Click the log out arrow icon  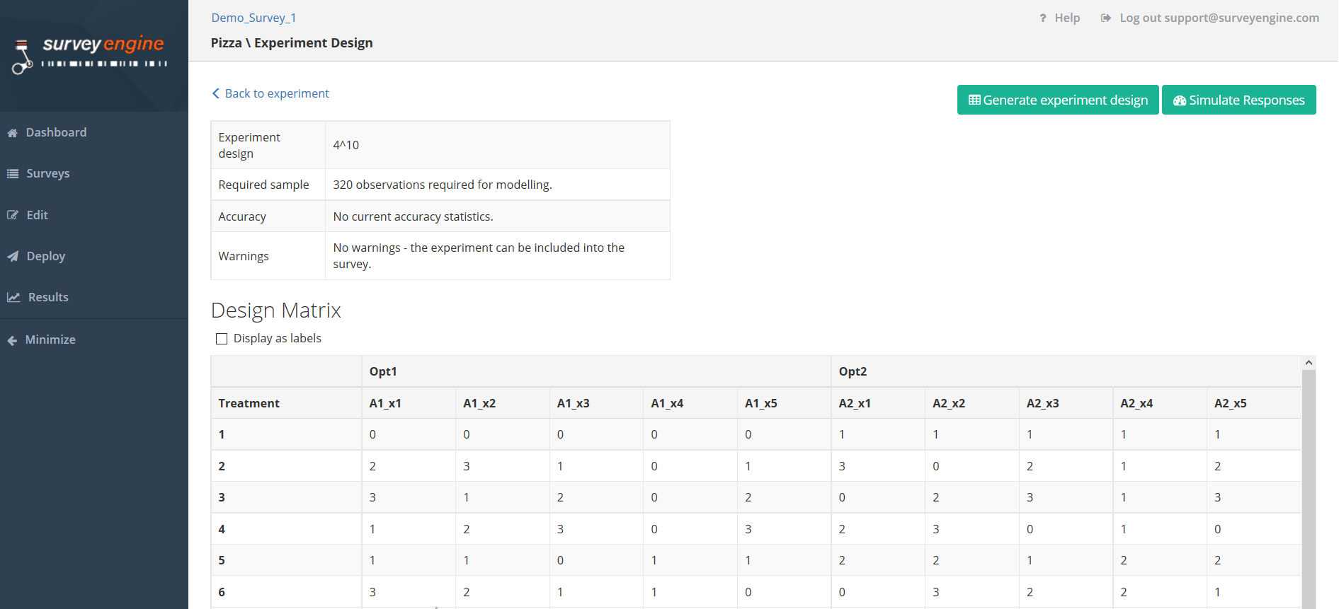(1105, 18)
